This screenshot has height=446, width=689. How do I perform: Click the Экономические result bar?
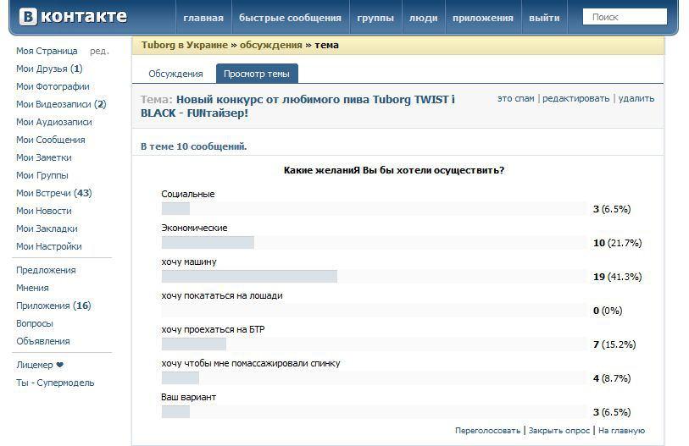click(x=374, y=242)
